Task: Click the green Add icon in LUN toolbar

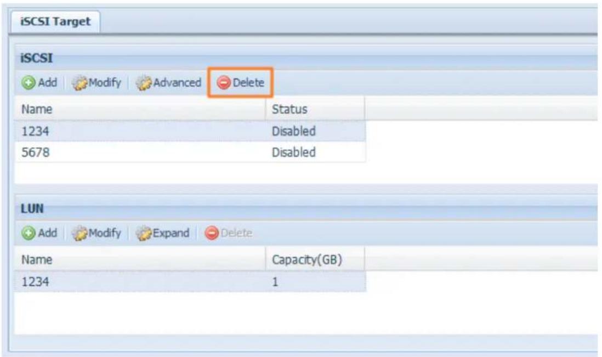Action: [x=27, y=233]
